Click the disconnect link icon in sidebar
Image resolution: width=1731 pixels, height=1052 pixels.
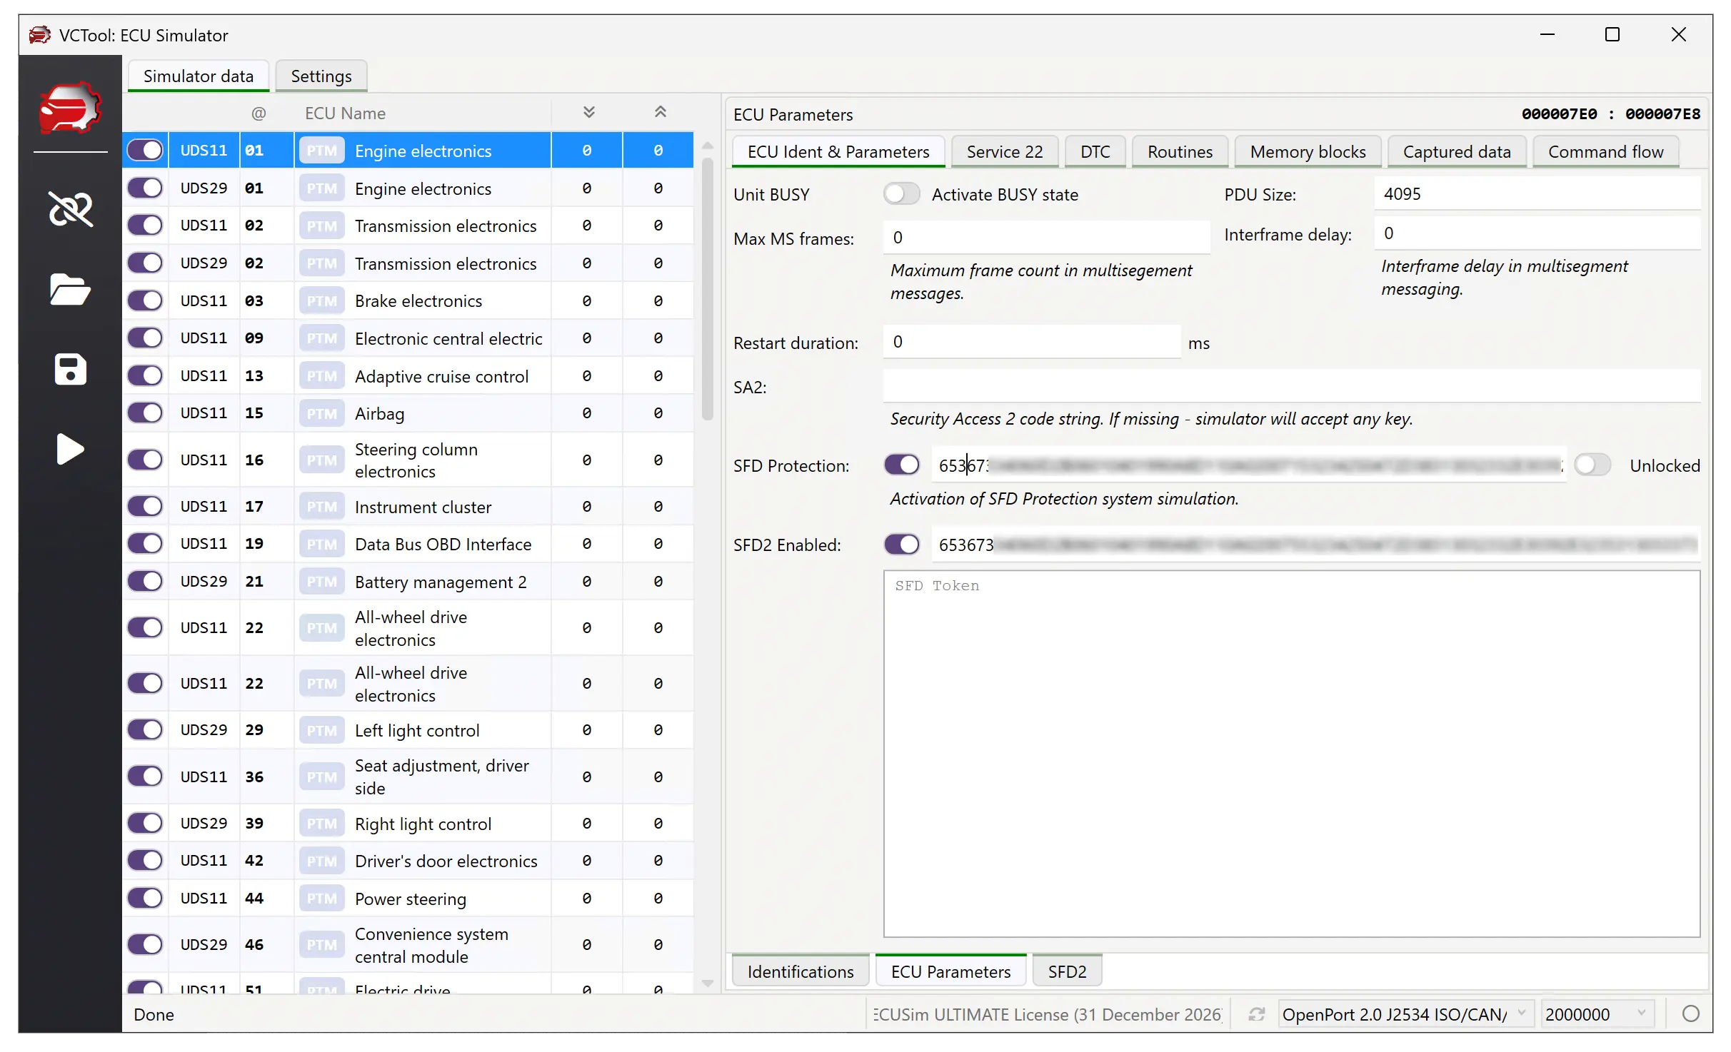tap(70, 209)
